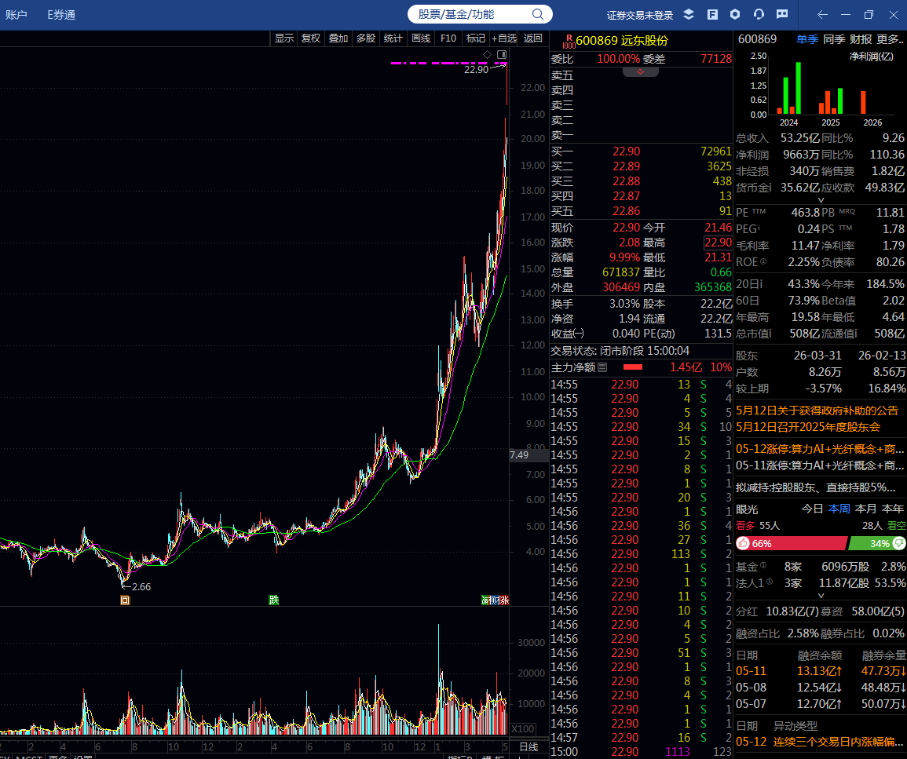Open the chat message icon

pyautogui.click(x=782, y=14)
